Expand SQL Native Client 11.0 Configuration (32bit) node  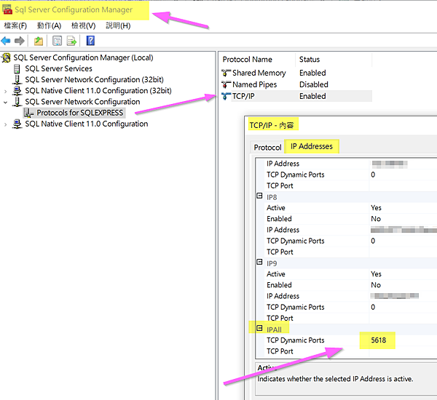[x=5, y=91]
